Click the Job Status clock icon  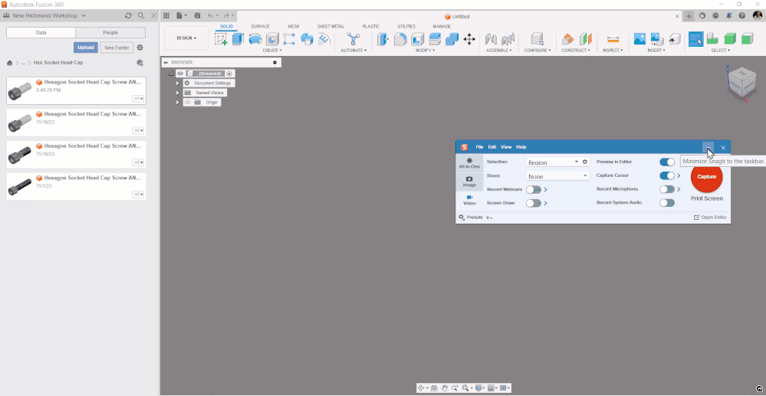(715, 15)
